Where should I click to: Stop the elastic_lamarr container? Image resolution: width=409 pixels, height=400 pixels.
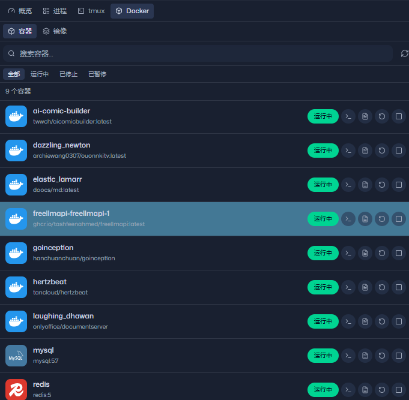pyautogui.click(x=399, y=185)
